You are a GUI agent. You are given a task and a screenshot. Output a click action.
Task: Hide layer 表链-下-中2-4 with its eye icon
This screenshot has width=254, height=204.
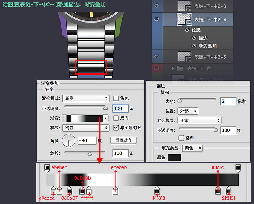157,19
